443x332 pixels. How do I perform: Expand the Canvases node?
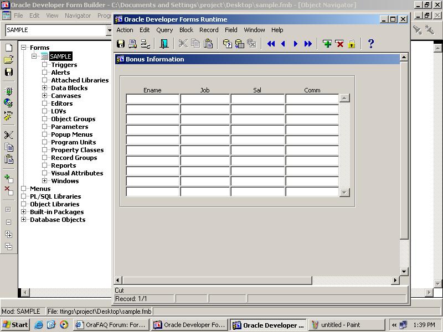click(x=45, y=96)
